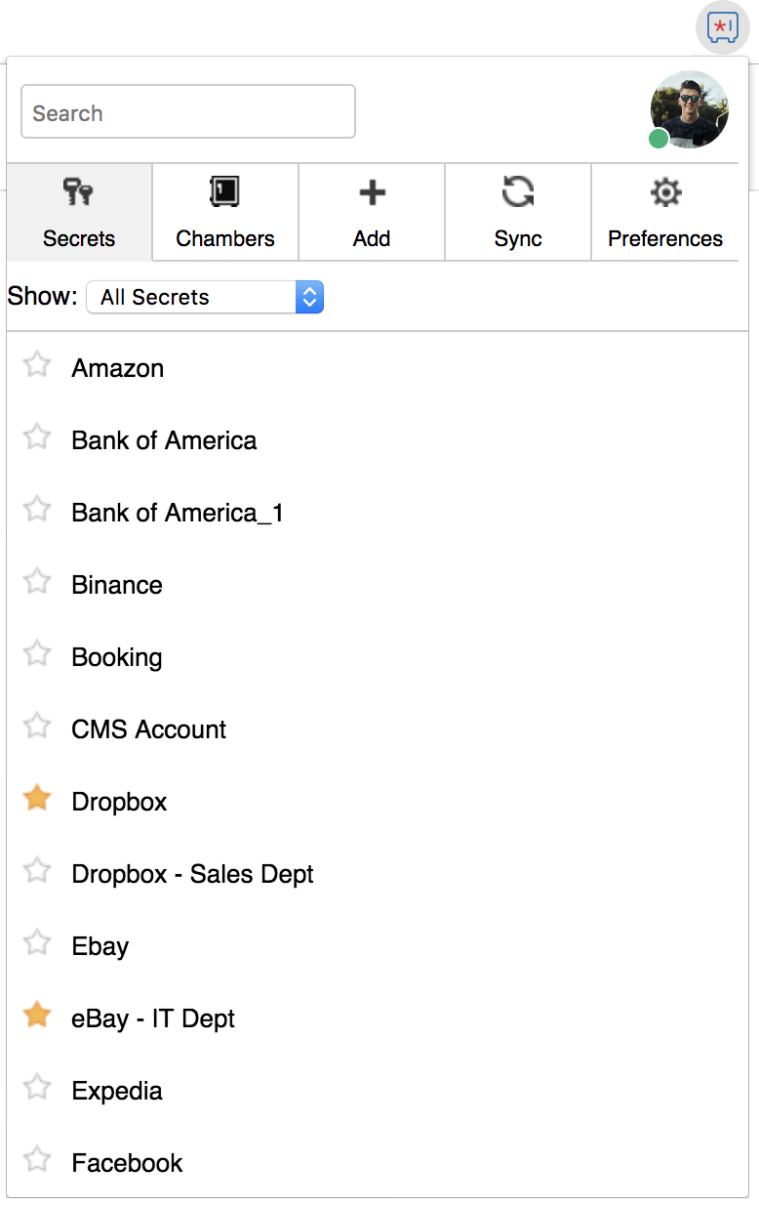
Task: Star the Facebook secret
Action: [x=37, y=1160]
